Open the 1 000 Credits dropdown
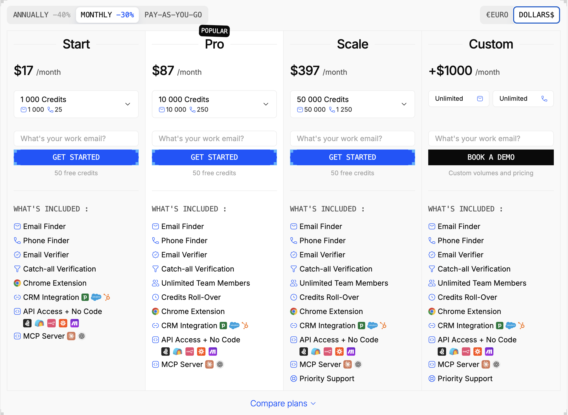Image resolution: width=568 pixels, height=415 pixels. click(x=76, y=104)
